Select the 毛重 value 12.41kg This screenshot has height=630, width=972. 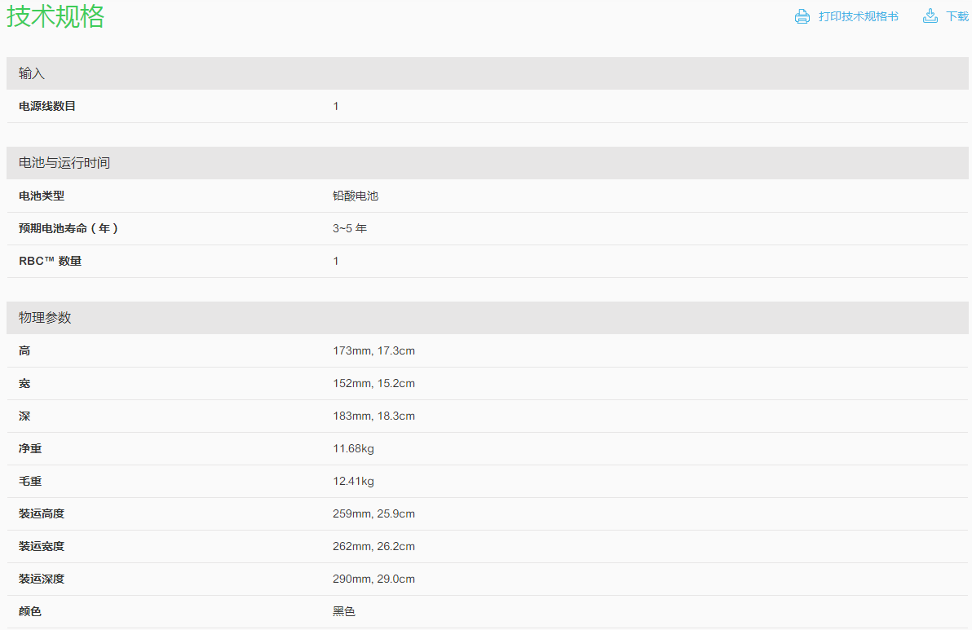point(353,481)
